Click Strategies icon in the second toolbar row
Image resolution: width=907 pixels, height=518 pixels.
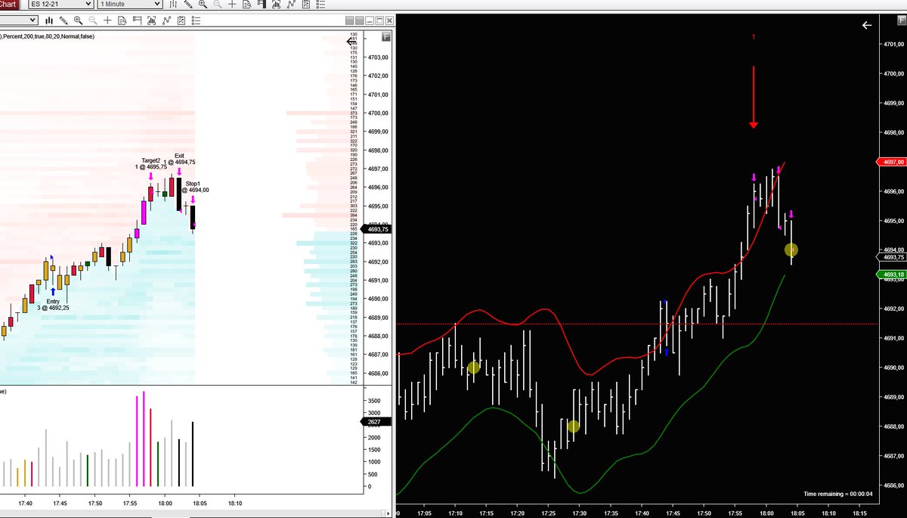[x=181, y=20]
